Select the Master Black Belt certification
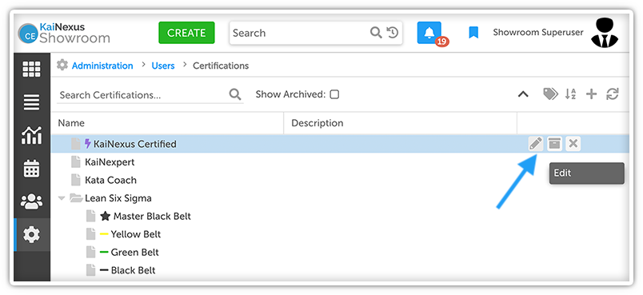Viewport: 643px width, 295px height. 152,216
